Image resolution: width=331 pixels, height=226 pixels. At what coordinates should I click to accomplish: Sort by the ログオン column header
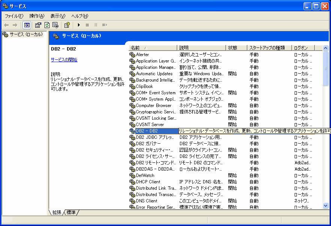click(x=303, y=48)
